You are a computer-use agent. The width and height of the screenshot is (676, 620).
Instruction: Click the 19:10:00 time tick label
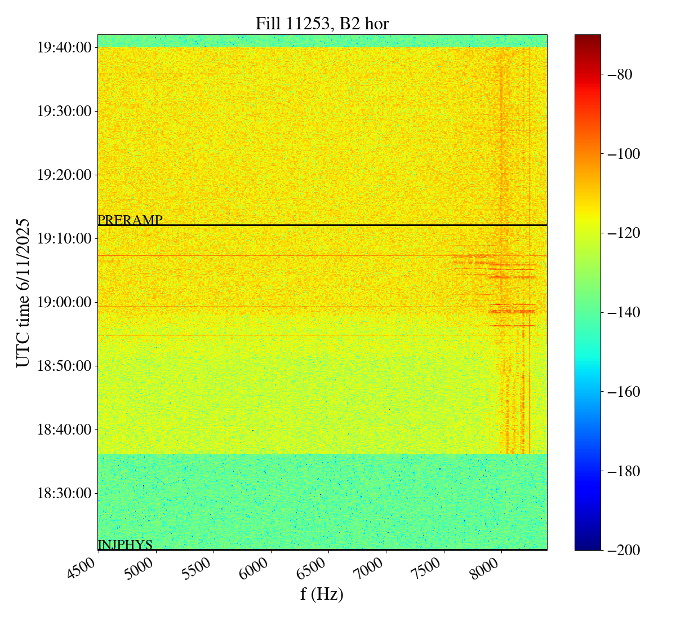point(64,238)
